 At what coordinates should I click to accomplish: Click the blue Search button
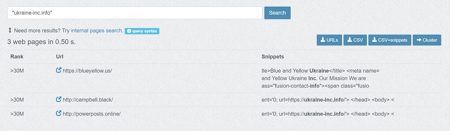coord(277,13)
